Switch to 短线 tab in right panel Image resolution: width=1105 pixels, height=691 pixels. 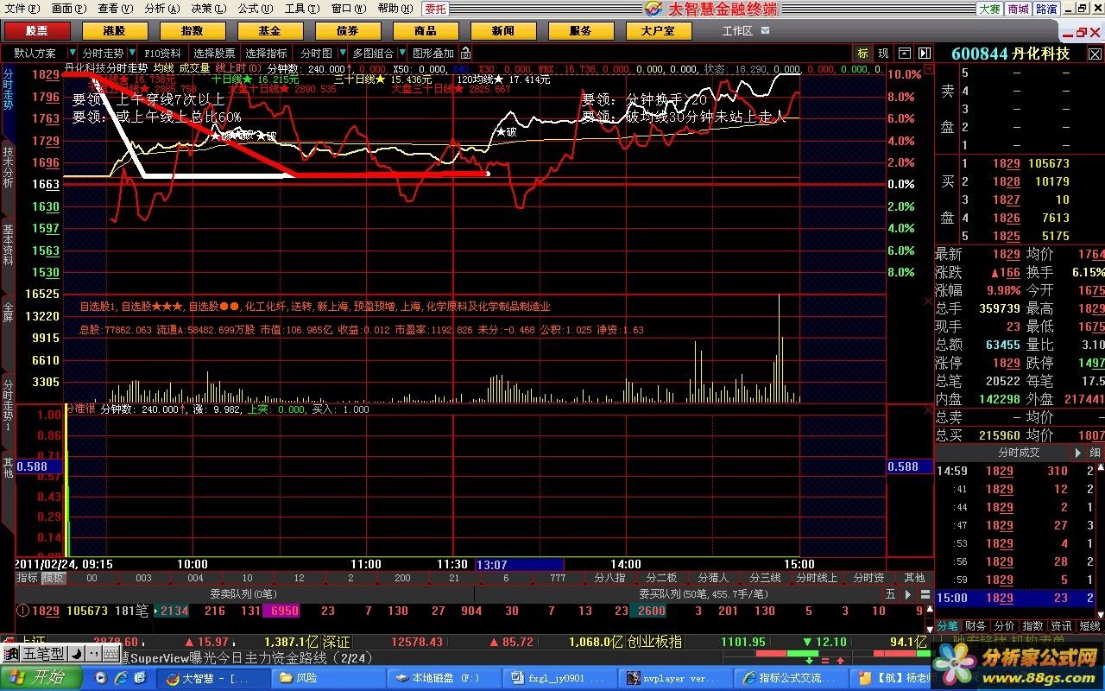1090,626
